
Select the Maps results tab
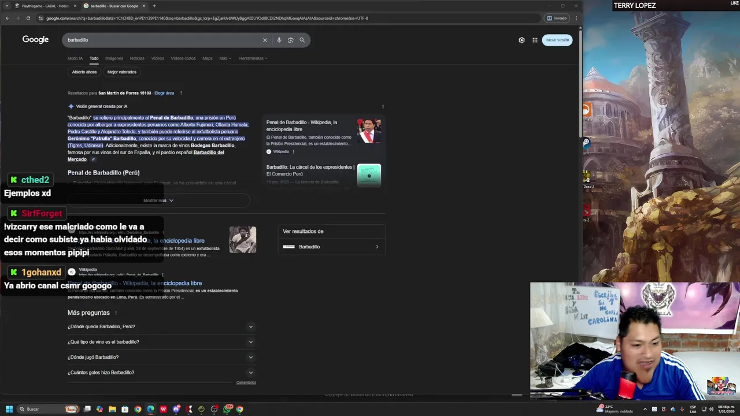207,58
